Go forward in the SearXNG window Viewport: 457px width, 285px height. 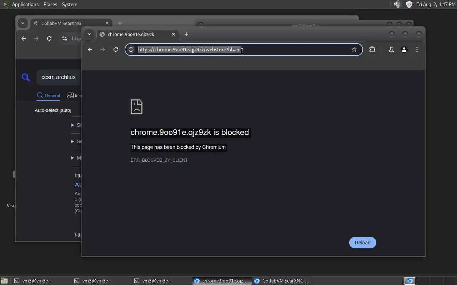[x=36, y=38]
